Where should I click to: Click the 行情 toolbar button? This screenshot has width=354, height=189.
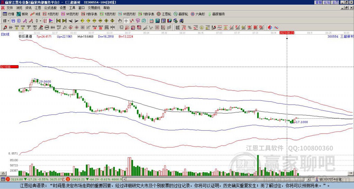pyautogui.click(x=9, y=14)
